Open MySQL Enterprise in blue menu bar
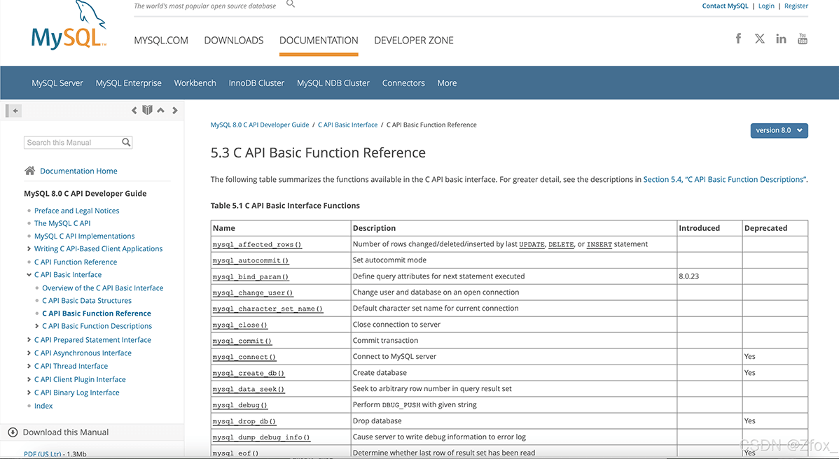This screenshot has width=839, height=459. 128,83
